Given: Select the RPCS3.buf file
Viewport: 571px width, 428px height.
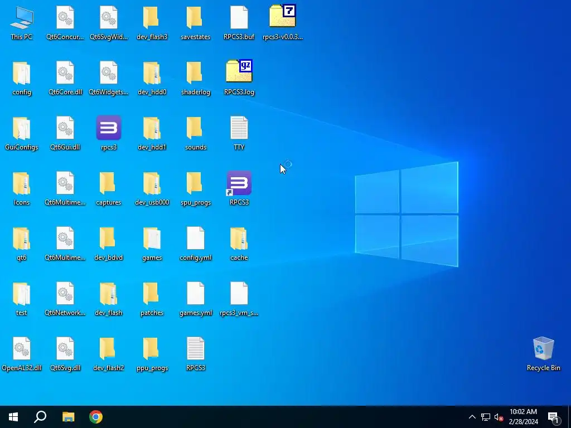Looking at the screenshot, I should coord(239,22).
